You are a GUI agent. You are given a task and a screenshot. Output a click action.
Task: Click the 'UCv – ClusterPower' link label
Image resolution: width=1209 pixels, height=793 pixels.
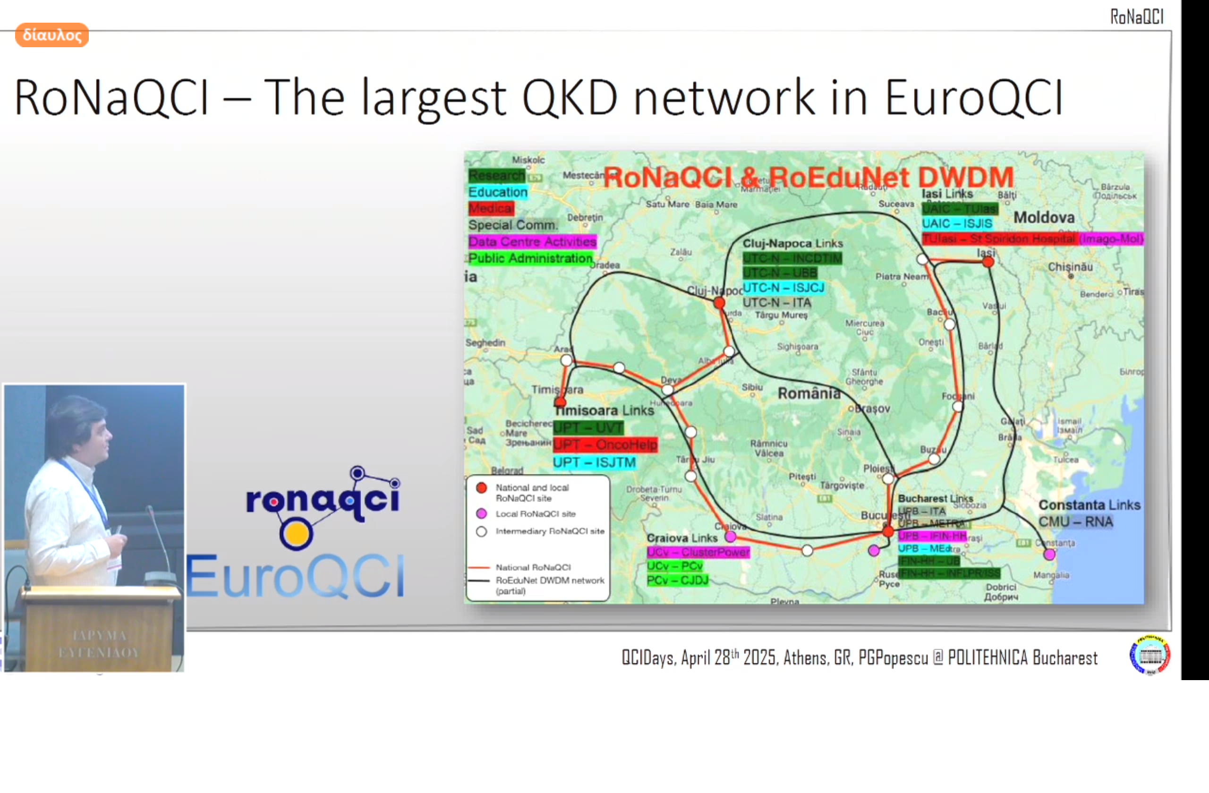pos(698,552)
